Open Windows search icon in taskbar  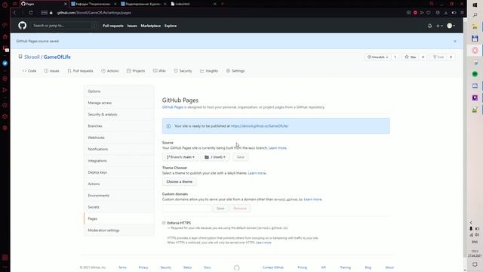click(x=475, y=15)
